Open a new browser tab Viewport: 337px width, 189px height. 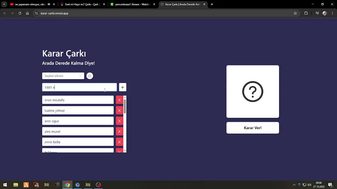tap(212, 4)
